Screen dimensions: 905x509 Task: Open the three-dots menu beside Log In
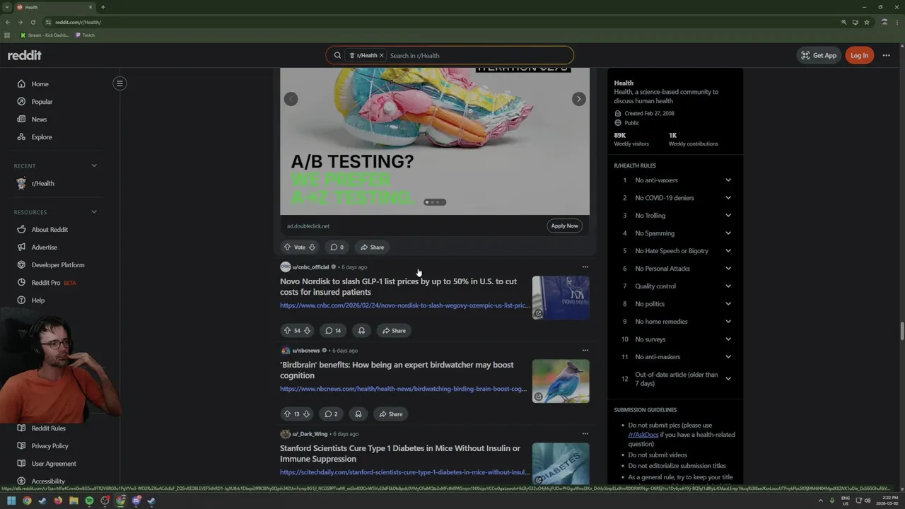[x=886, y=55]
